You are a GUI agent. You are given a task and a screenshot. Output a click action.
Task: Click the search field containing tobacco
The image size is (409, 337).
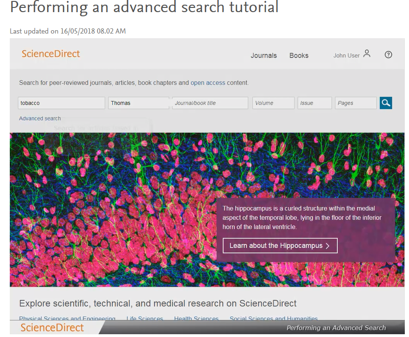point(61,102)
